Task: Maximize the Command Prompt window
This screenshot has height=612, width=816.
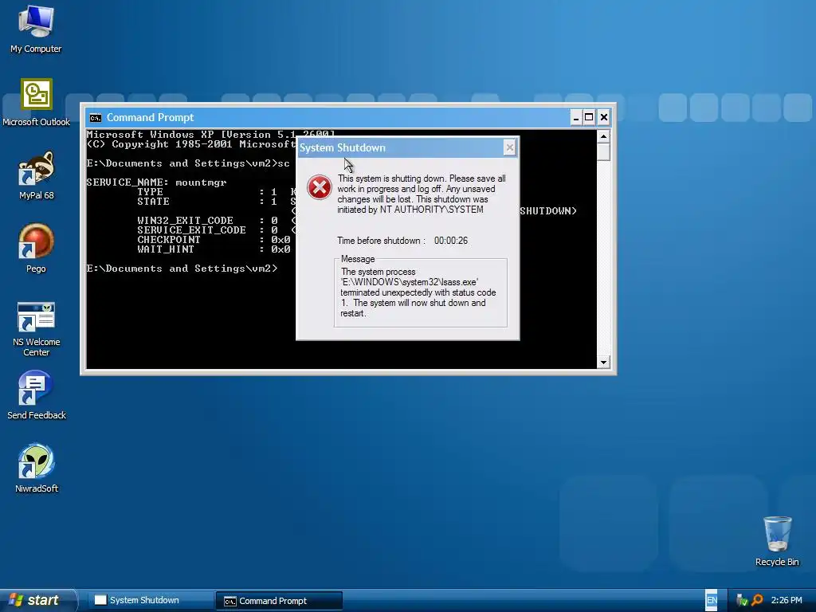Action: tap(589, 118)
